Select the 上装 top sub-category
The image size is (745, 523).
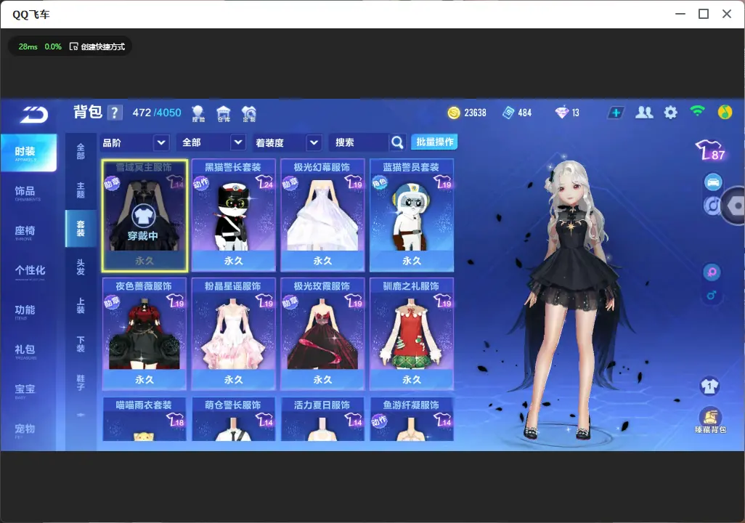(x=81, y=306)
